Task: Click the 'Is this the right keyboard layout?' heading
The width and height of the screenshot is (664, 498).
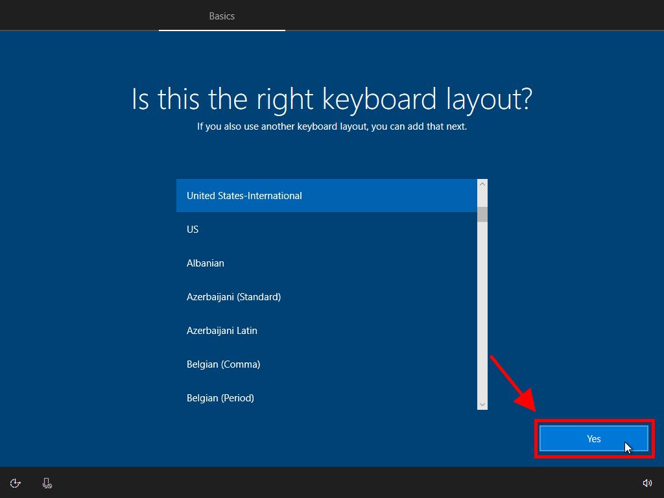Action: point(331,99)
